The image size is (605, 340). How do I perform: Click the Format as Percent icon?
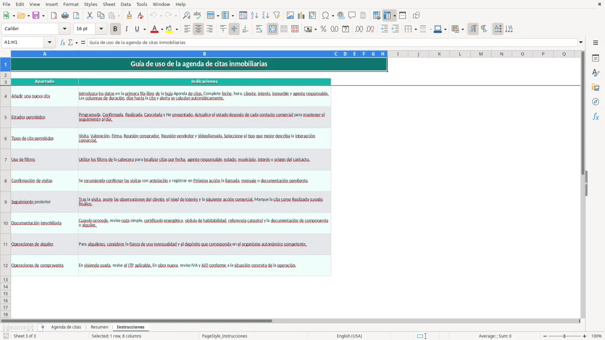click(x=323, y=29)
